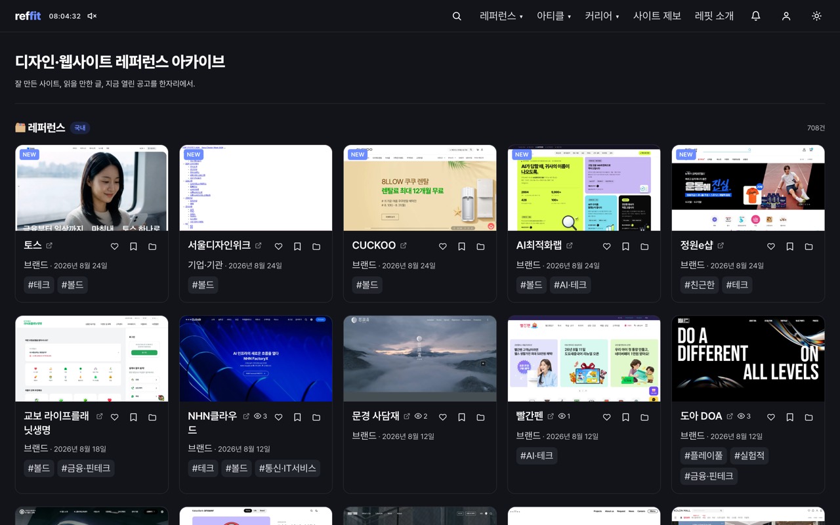Add 정원e샵 to folder
The width and height of the screenshot is (840, 525).
coord(808,247)
